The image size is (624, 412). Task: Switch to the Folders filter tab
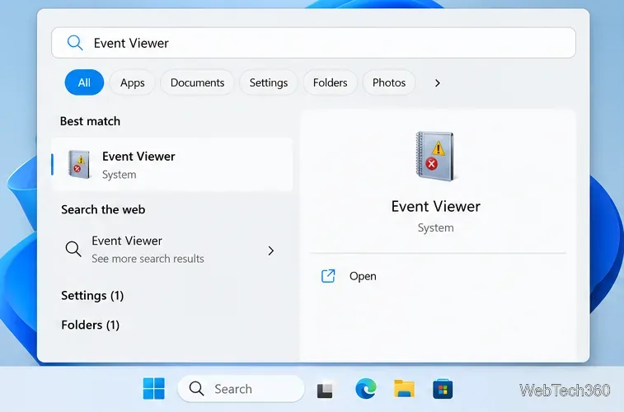coord(331,82)
